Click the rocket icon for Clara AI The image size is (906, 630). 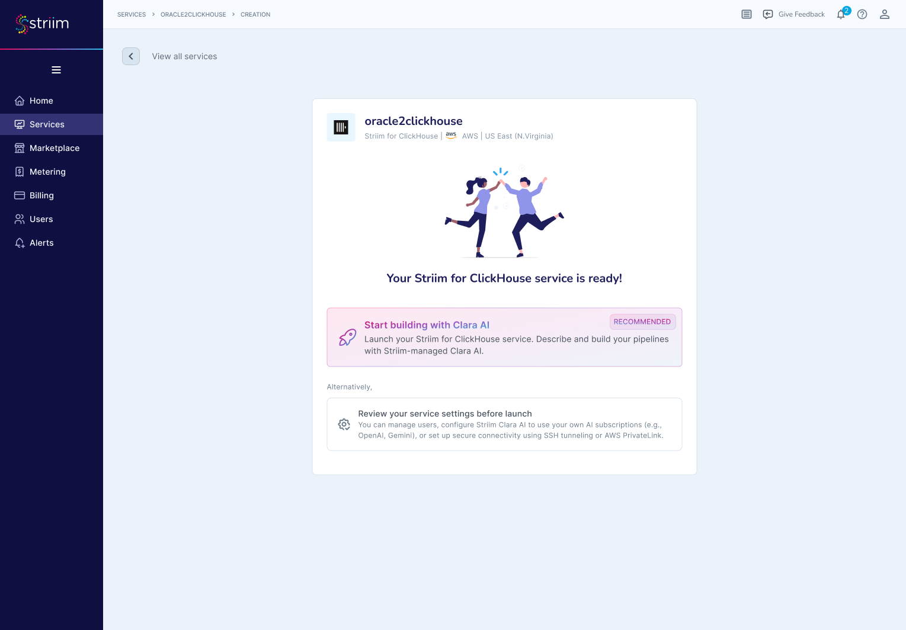(347, 337)
